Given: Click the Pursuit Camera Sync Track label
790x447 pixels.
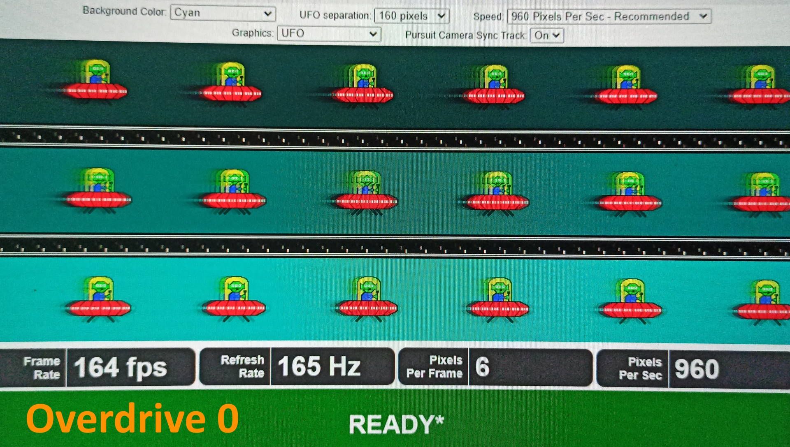Looking at the screenshot, I should 466,35.
